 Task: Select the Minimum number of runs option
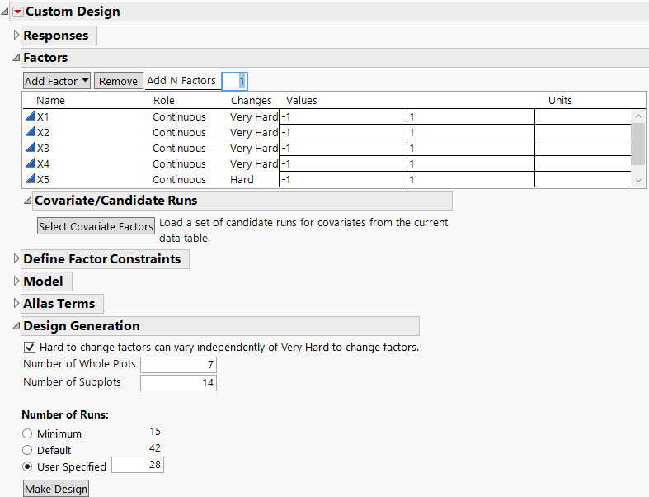28,433
